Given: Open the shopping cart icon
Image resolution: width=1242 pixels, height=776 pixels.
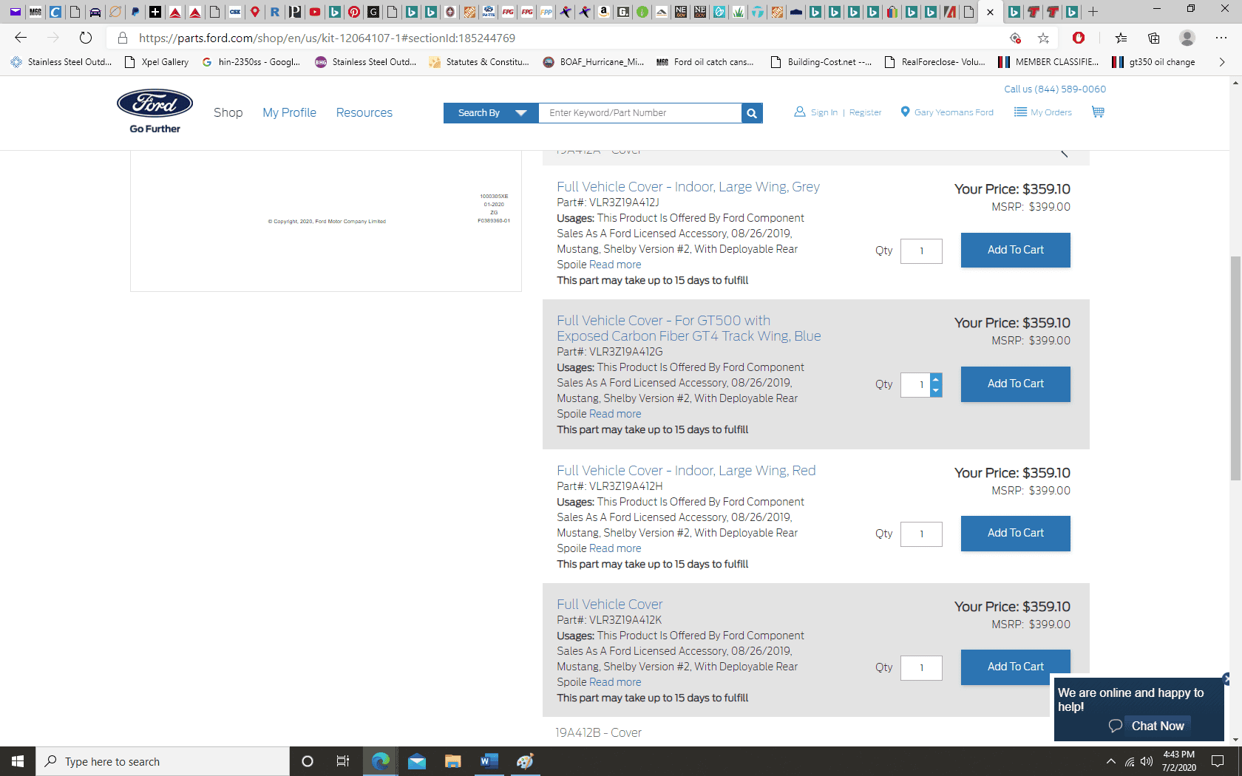Looking at the screenshot, I should pos(1098,112).
